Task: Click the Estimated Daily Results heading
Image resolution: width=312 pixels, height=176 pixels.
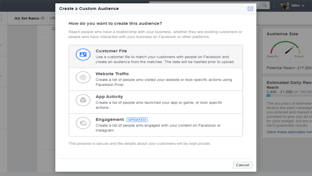Action: pyautogui.click(x=289, y=83)
